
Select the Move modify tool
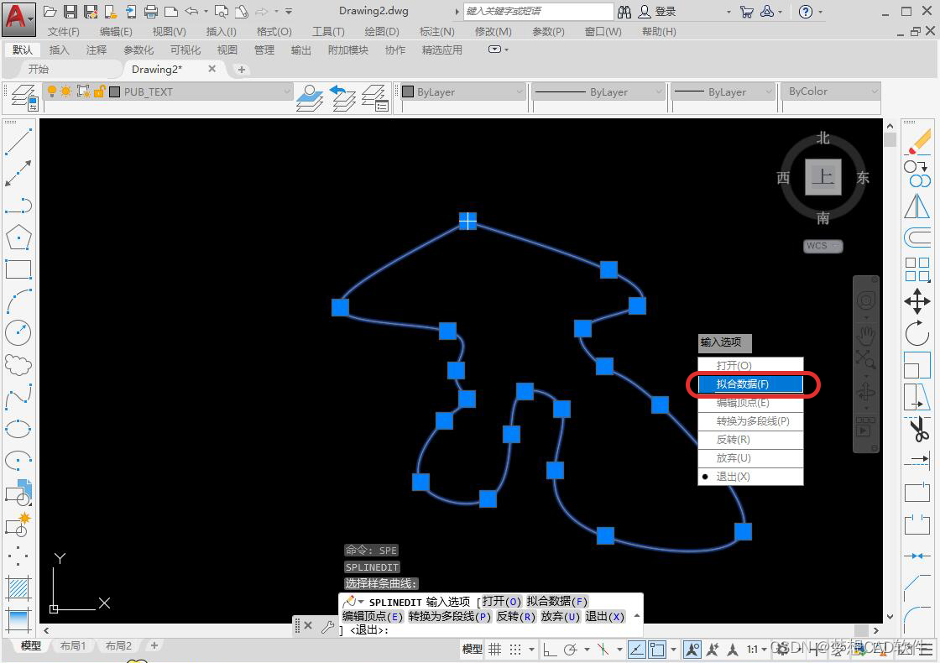tap(917, 301)
